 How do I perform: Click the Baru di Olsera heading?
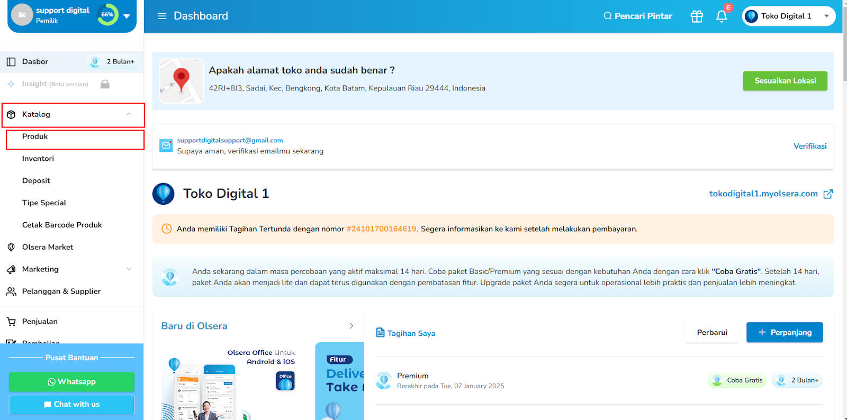pos(194,326)
